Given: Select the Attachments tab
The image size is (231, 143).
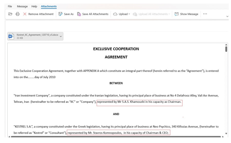Looking at the screenshot, I should point(49,6).
